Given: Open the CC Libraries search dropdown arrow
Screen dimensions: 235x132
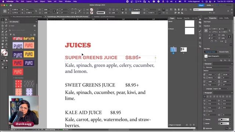Looking at the screenshot, I should pyautogui.click(x=35, y=30).
